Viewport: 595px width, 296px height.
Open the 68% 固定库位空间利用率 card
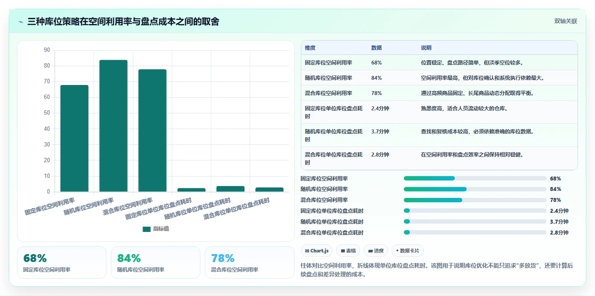[62, 262]
